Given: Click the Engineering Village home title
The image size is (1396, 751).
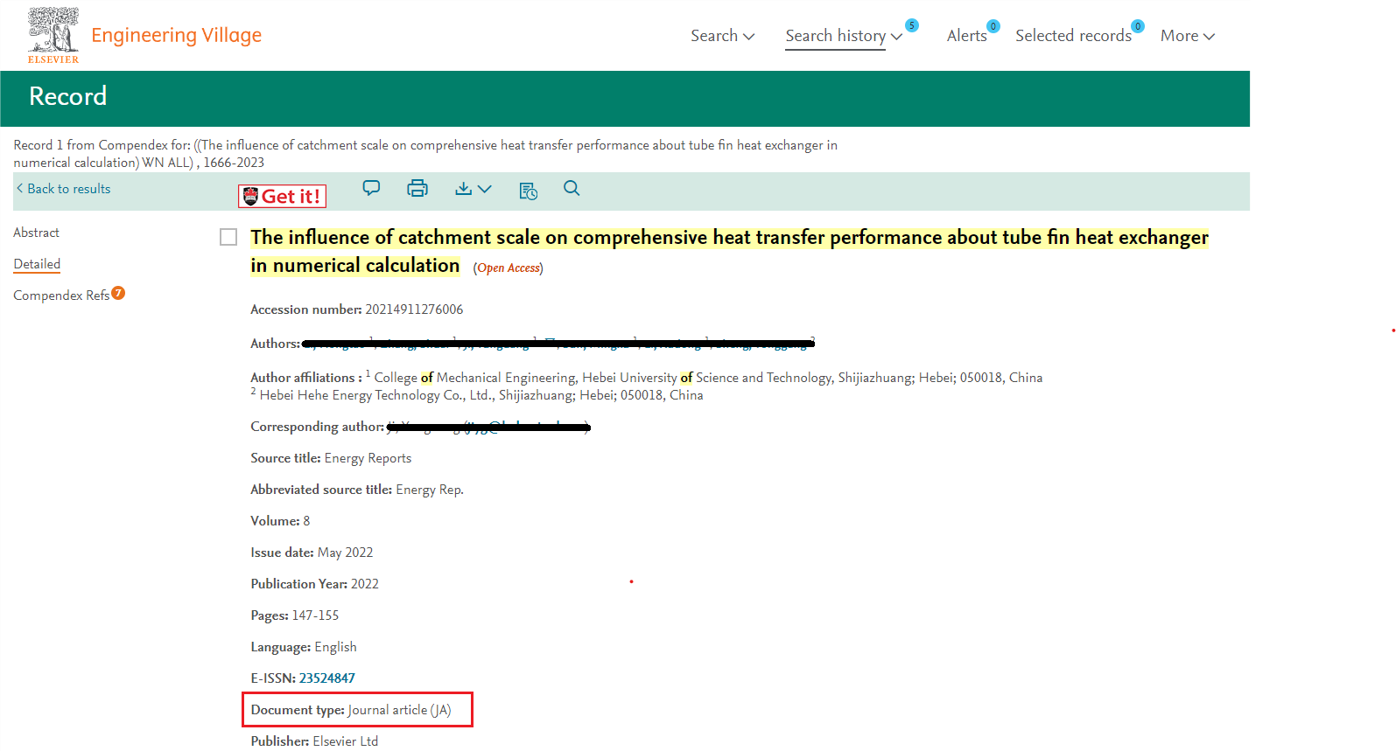Looking at the screenshot, I should (176, 35).
